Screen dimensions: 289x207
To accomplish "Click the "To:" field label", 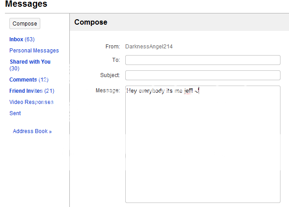I will coord(116,60).
